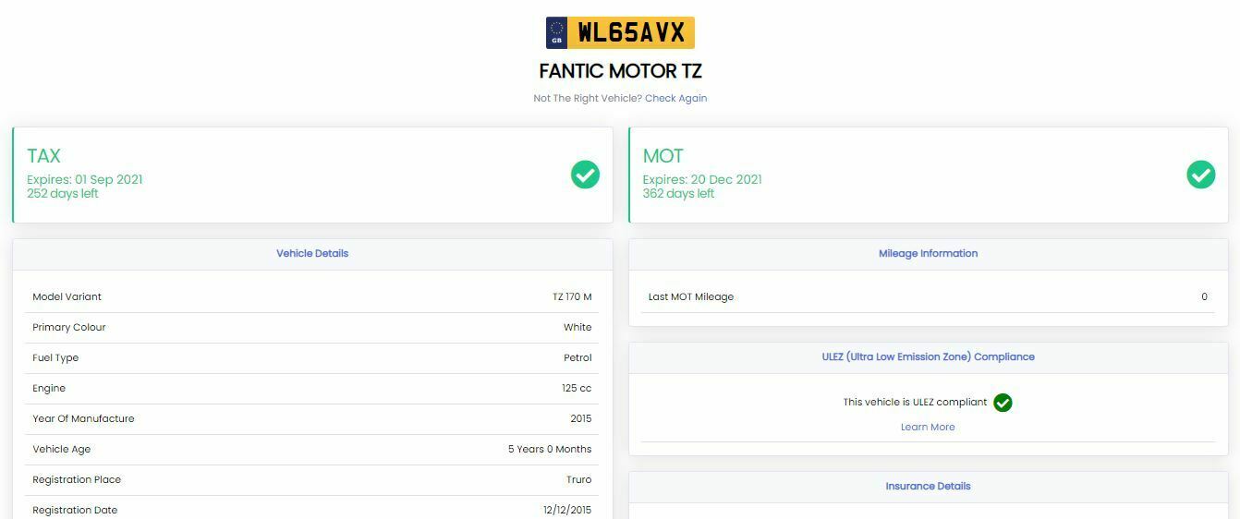Click the FANTIC MOTOR TZ heading
The image size is (1240, 519).
pyautogui.click(x=620, y=71)
